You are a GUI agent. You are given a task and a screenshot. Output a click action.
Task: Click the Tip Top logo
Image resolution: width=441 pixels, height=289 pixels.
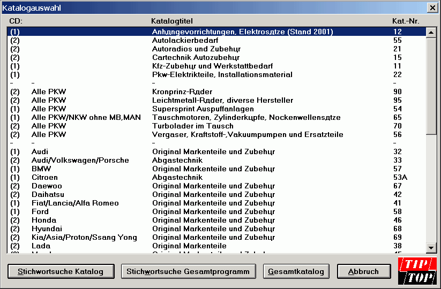point(417,271)
